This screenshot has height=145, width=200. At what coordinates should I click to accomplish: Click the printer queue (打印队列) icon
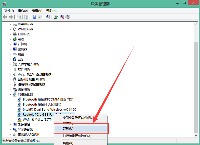pyautogui.click(x=15, y=34)
